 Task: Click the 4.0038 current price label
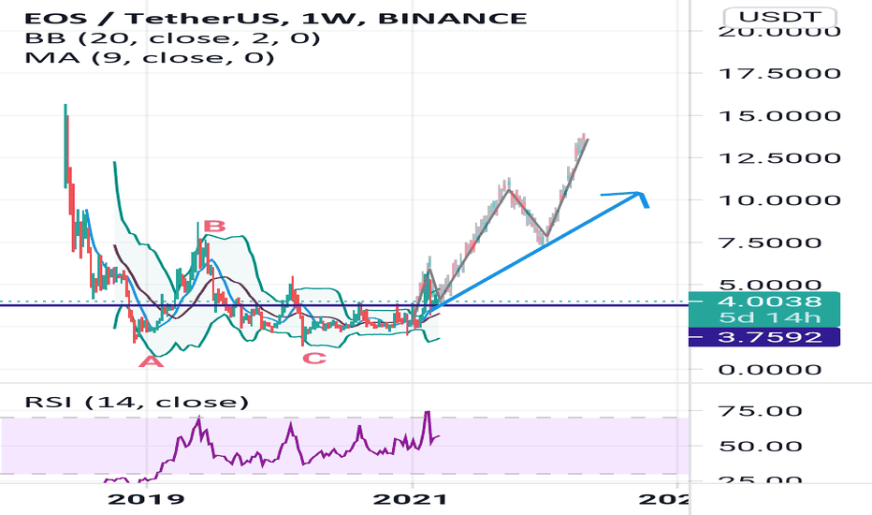pos(770,302)
